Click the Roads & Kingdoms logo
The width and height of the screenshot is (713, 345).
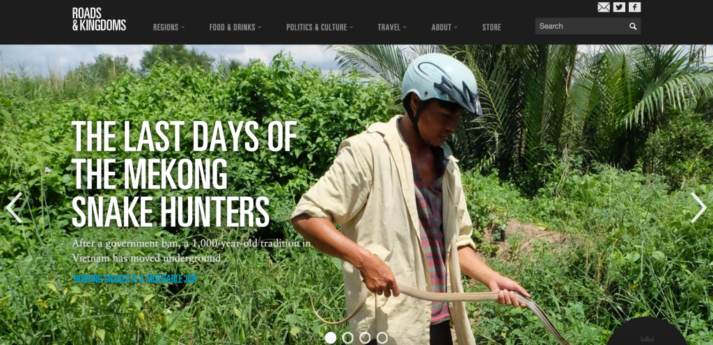[99, 19]
